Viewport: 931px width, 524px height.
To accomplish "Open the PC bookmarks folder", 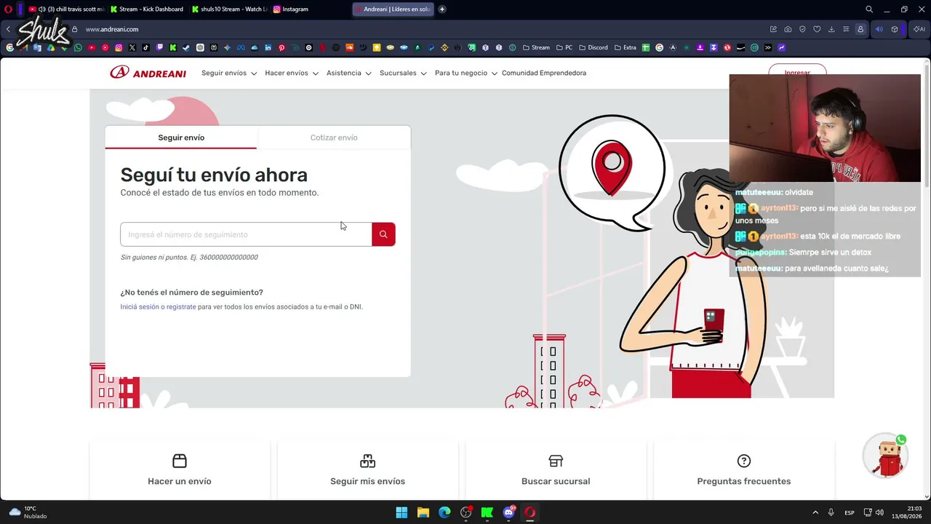I will (564, 48).
